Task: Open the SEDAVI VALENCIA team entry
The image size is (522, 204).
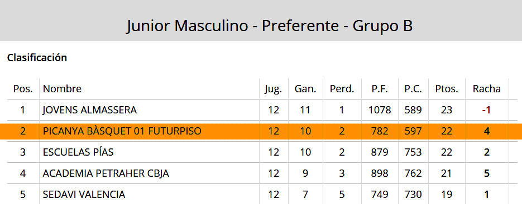Action: point(84,195)
